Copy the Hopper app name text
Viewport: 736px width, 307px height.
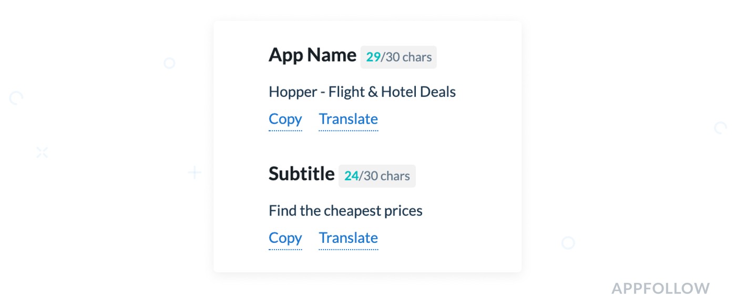[x=285, y=119]
